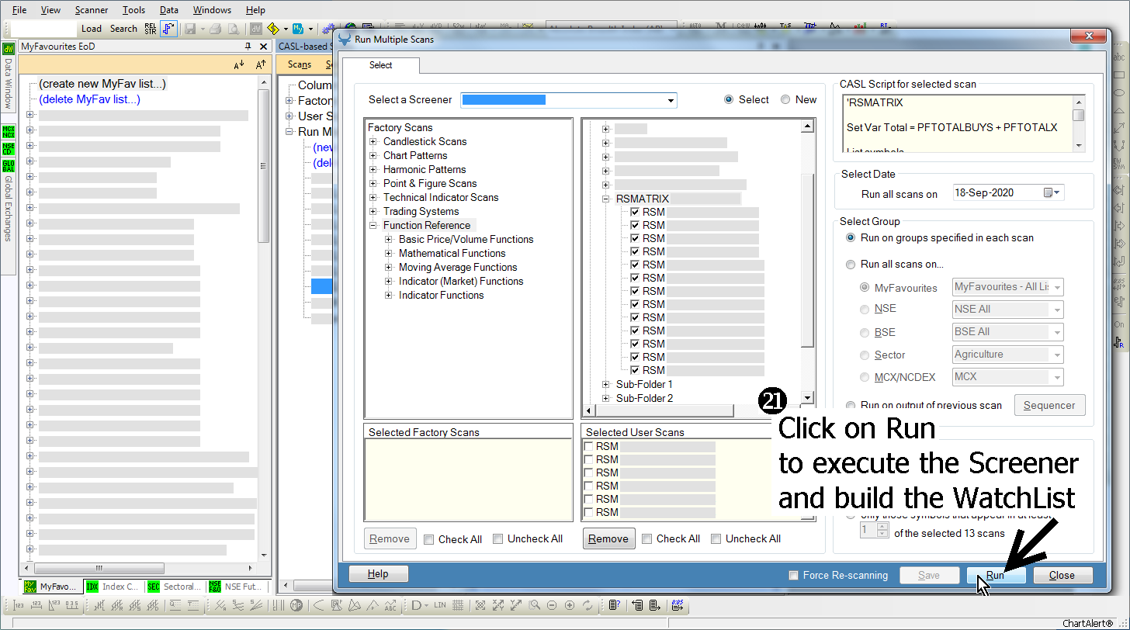This screenshot has height=630, width=1130.
Task: Click the LIN scale toolbar button
Action: pyautogui.click(x=440, y=605)
